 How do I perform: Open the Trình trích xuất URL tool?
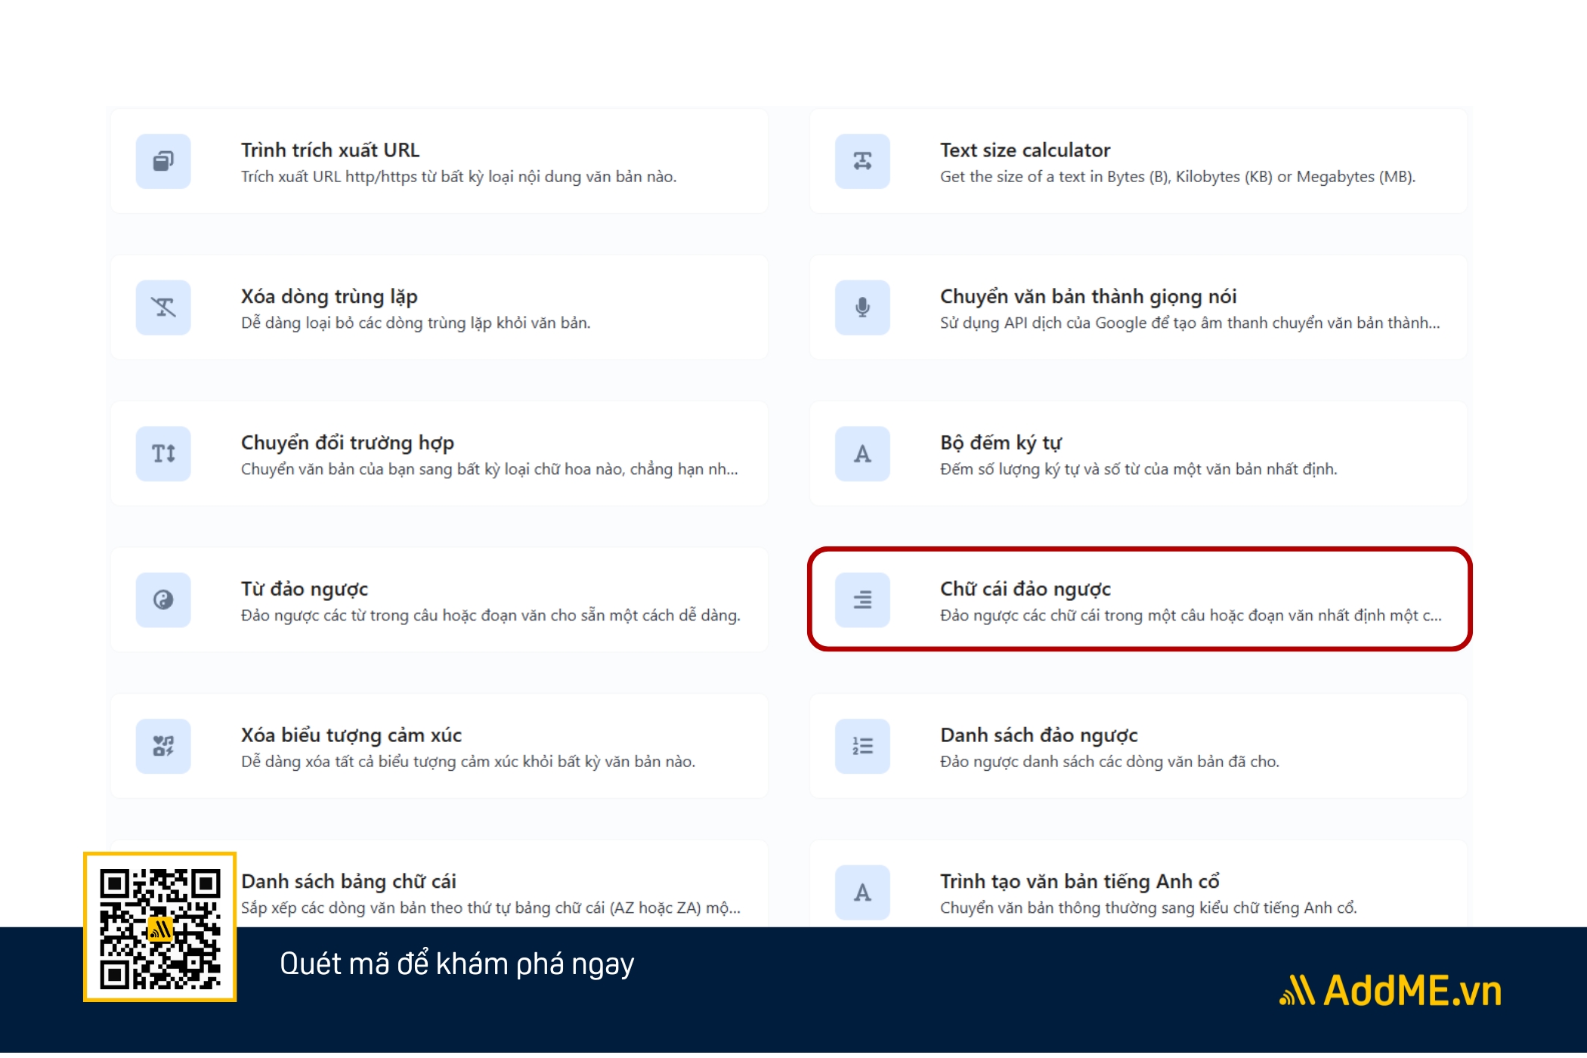[x=439, y=161]
